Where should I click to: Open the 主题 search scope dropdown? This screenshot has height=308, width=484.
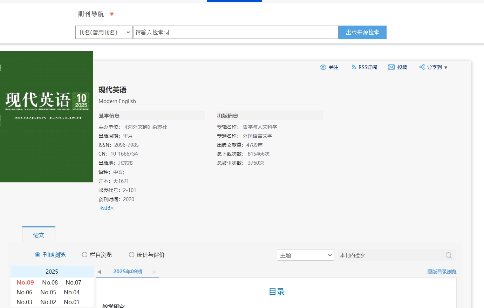306,255
